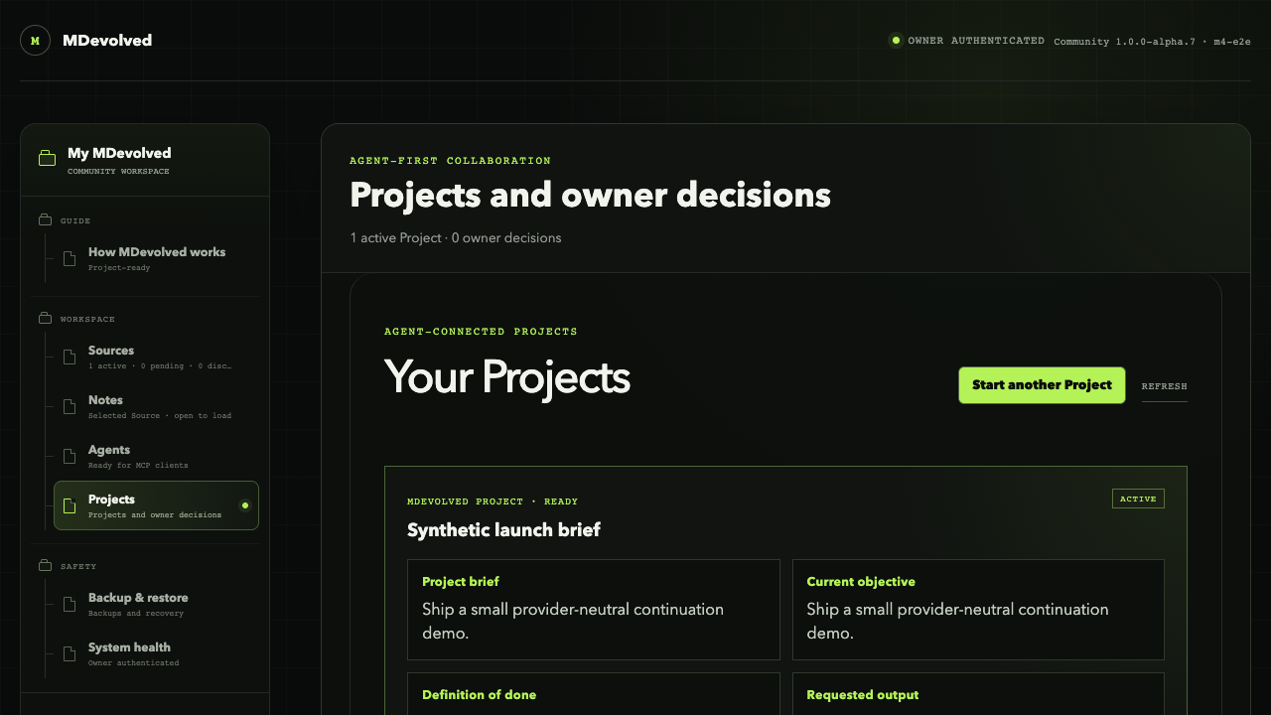1271x715 pixels.
Task: Click the Sources document icon
Action: pyautogui.click(x=70, y=357)
